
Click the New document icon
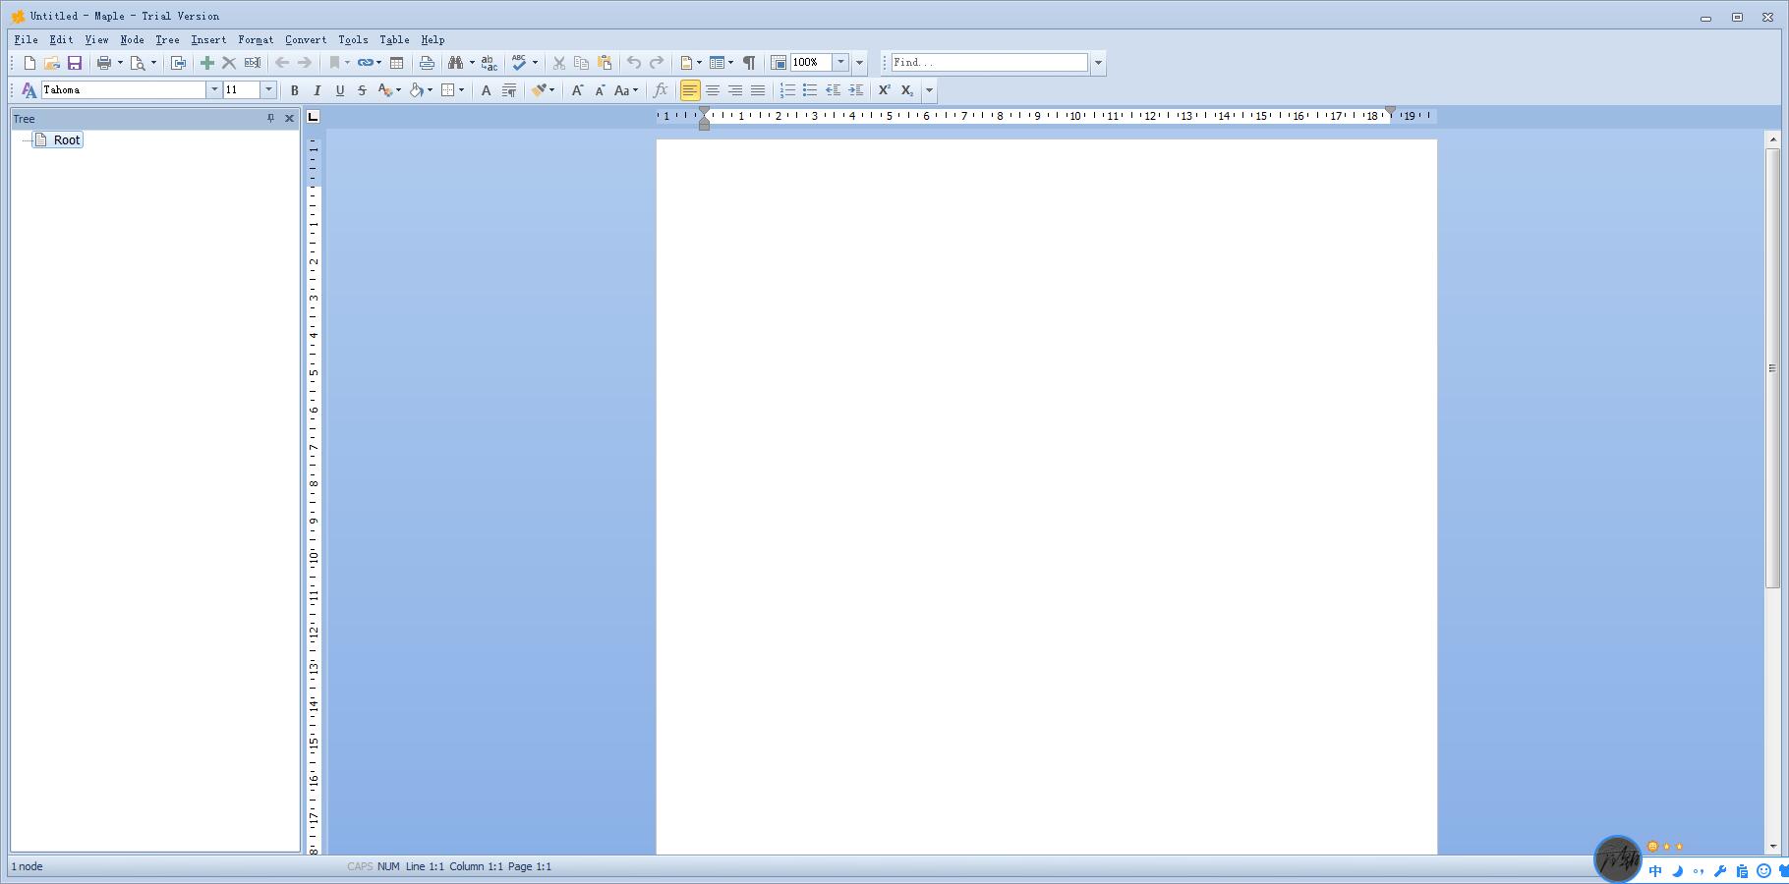coord(29,63)
